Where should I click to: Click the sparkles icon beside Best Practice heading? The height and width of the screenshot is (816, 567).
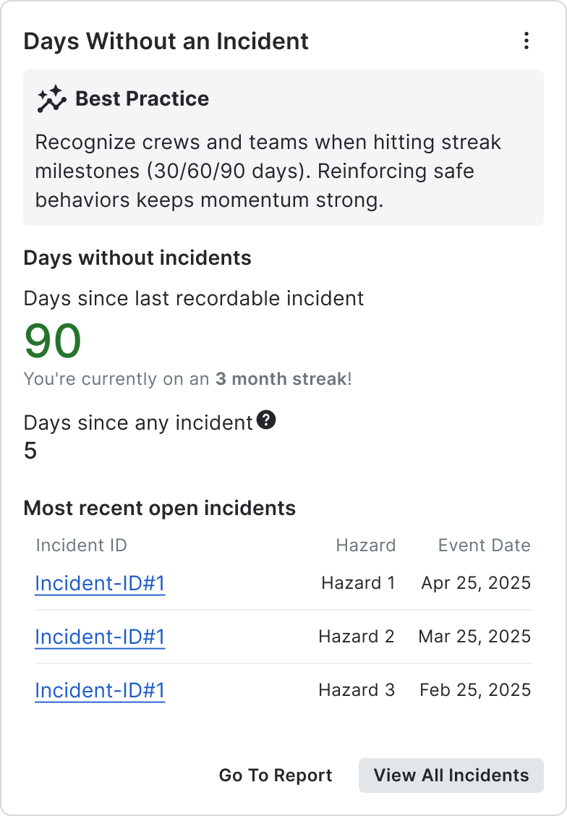pyautogui.click(x=49, y=98)
